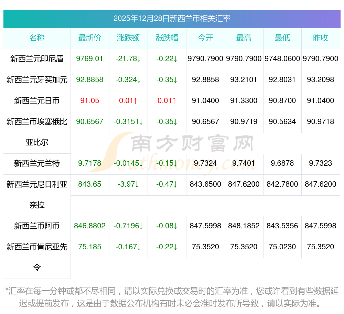344x314 pixels.
Task: Open the 新西兰币阿币 row name
Action: [x=37, y=226]
